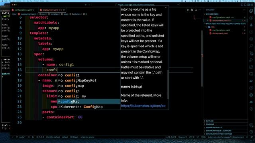Collapse the k8s folder
The width and height of the screenshot is (255, 143).
click(x=225, y=27)
